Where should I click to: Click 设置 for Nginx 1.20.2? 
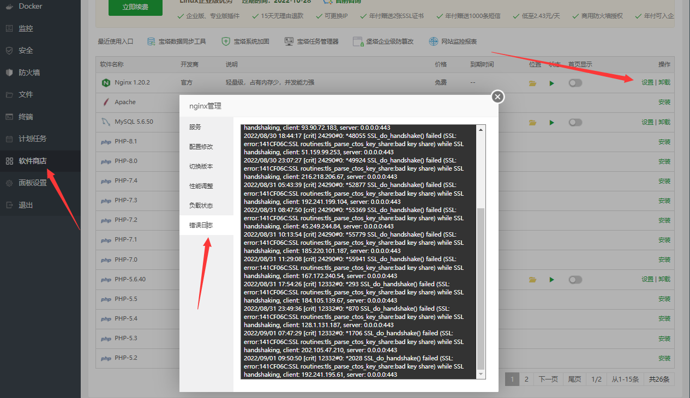coord(647,82)
